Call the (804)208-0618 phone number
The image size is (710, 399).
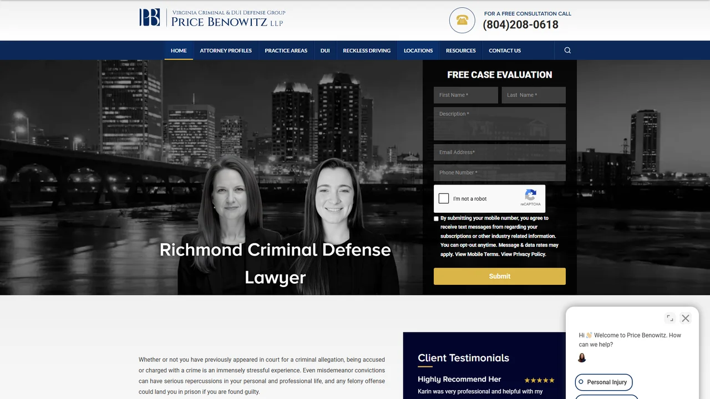point(521,25)
